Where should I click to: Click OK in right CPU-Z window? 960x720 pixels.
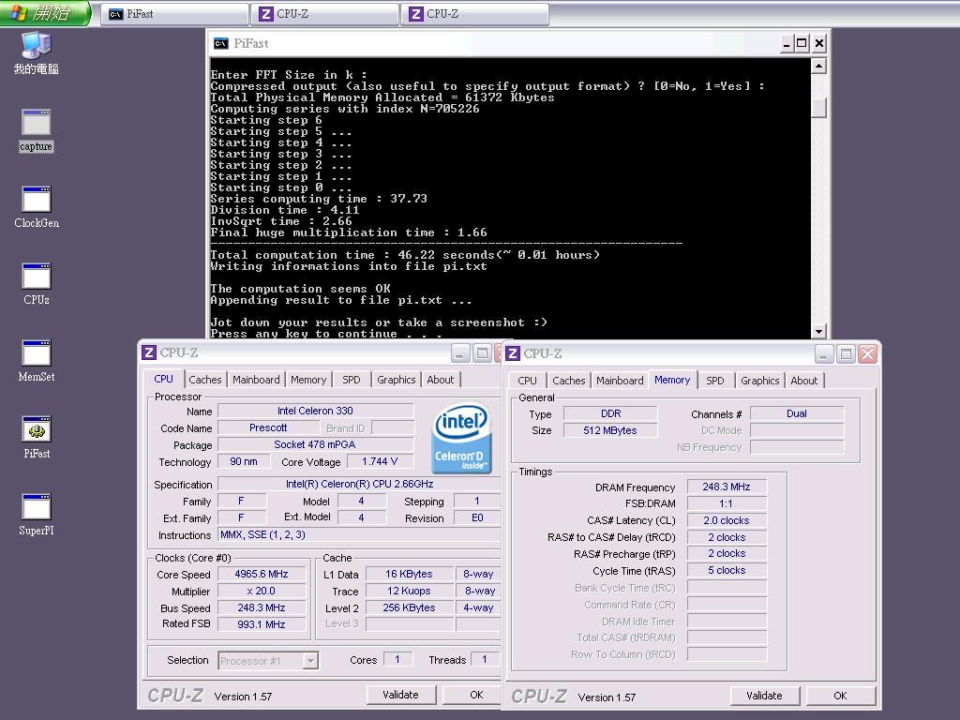pyautogui.click(x=840, y=696)
